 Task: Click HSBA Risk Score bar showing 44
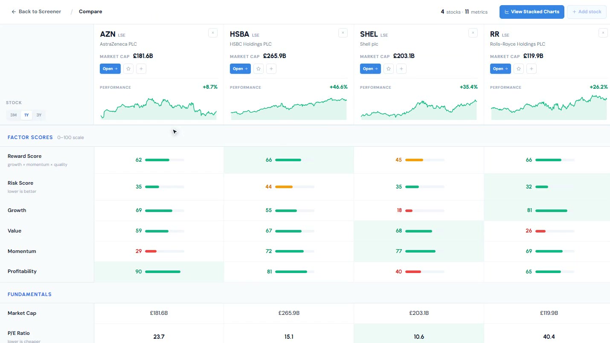tap(295, 187)
